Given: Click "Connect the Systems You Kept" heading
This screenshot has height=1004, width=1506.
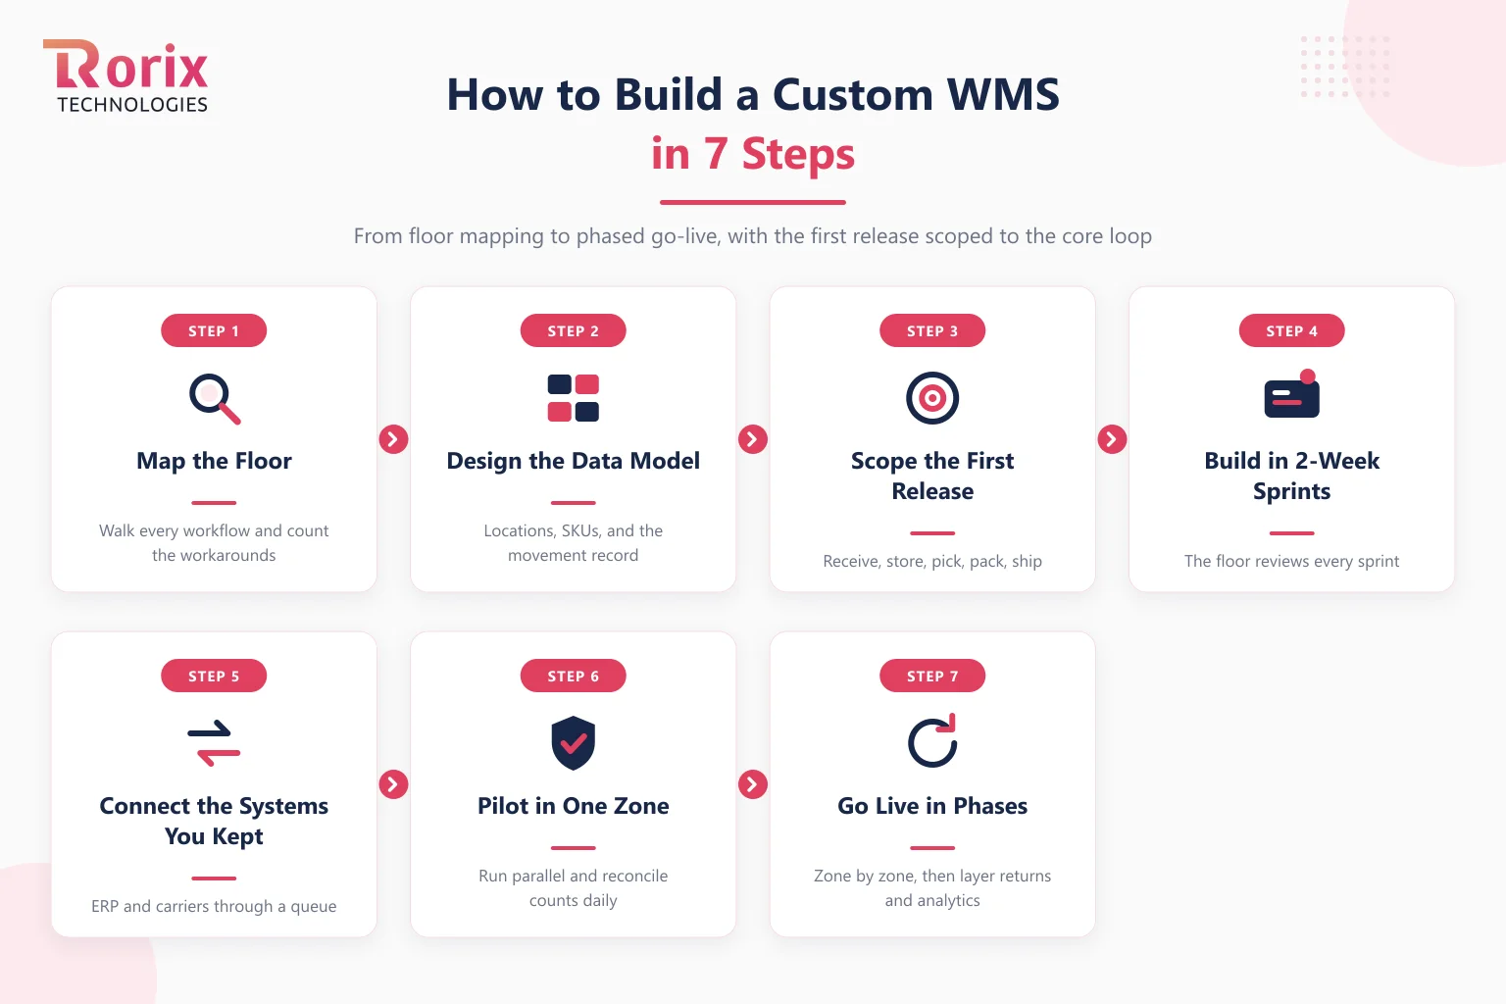Looking at the screenshot, I should (214, 821).
